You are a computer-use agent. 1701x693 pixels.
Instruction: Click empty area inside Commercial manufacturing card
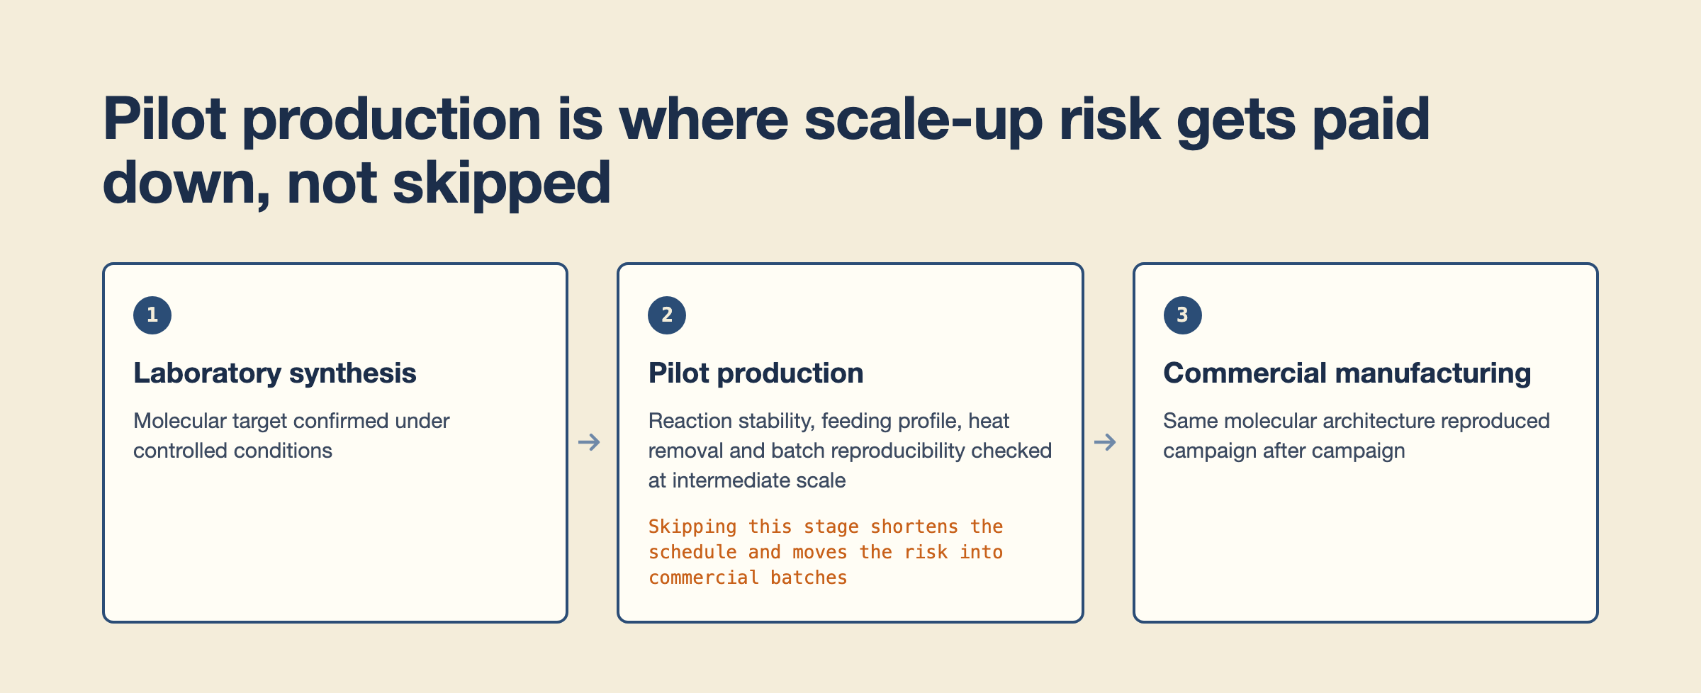point(1365,546)
